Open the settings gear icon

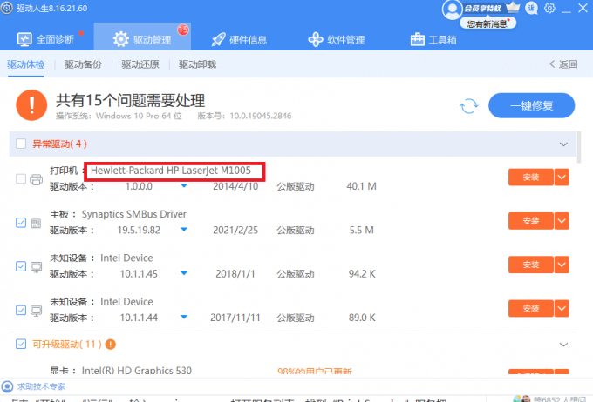[549, 8]
